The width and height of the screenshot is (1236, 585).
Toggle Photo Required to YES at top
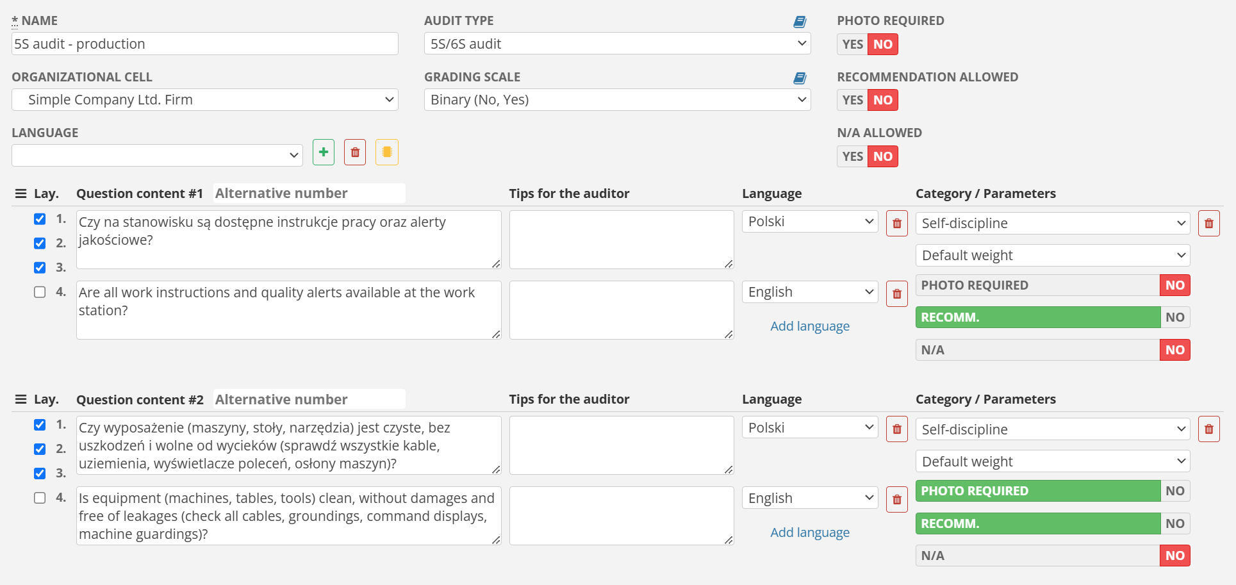click(852, 44)
